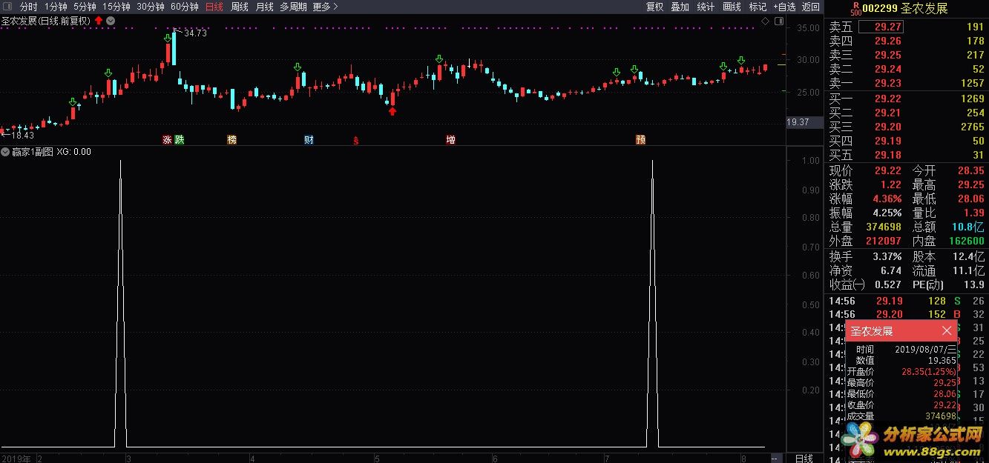
Task: Click XG: 0.00 indicator value label
Action: coord(74,152)
